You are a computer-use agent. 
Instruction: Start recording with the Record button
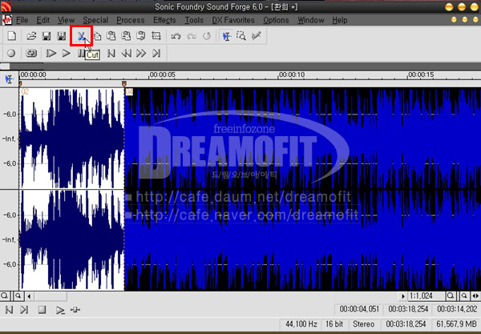(11, 54)
